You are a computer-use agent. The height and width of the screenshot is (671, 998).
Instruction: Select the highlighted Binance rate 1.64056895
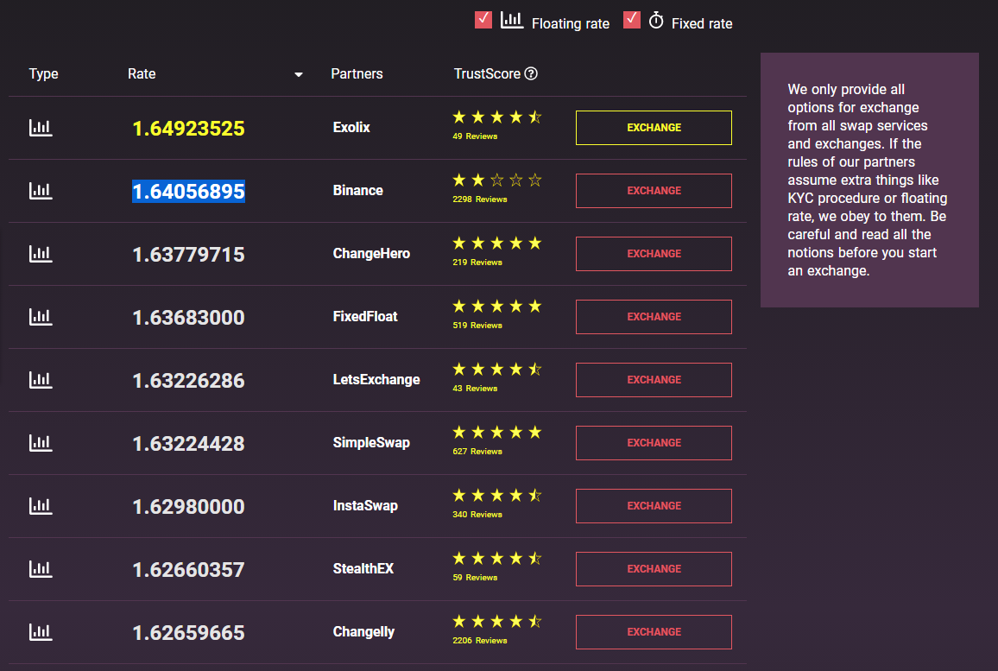pos(188,191)
